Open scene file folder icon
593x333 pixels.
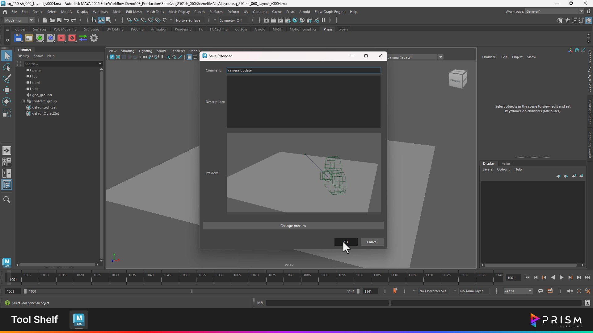coord(52,20)
